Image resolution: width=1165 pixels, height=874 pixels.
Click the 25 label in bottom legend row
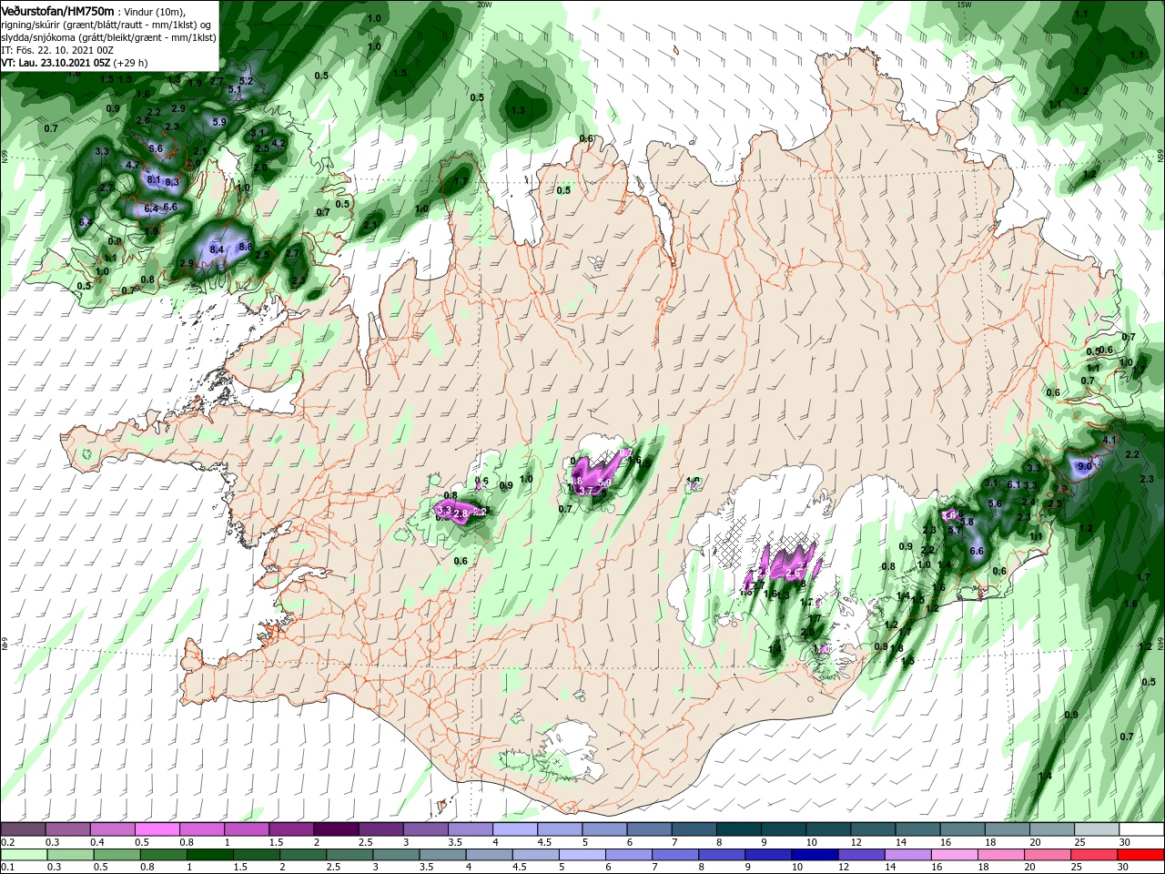click(x=1078, y=868)
